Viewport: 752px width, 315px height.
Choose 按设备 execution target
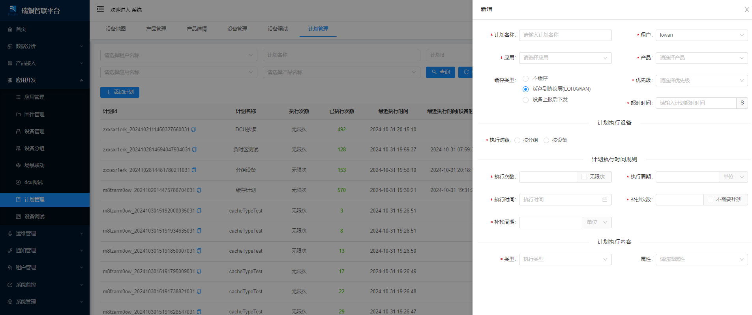point(546,140)
